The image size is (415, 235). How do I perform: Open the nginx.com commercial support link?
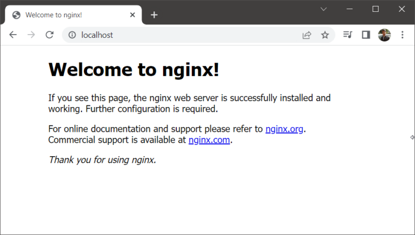click(209, 140)
